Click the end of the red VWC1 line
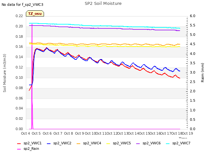 (180, 78)
